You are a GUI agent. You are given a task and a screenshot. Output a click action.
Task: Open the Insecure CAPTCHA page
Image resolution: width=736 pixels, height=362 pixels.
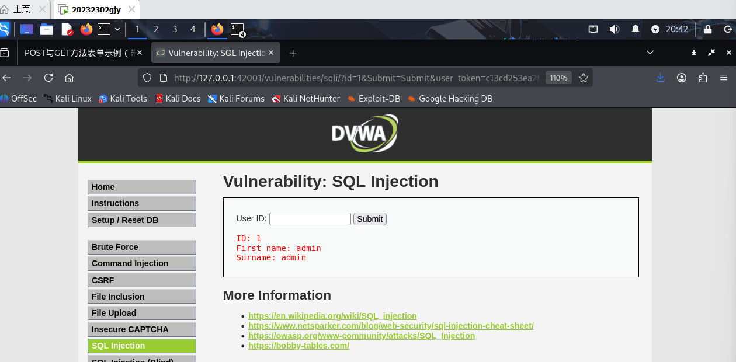pos(142,329)
